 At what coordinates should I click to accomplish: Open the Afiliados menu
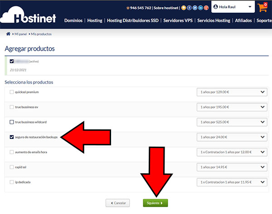[x=243, y=20]
